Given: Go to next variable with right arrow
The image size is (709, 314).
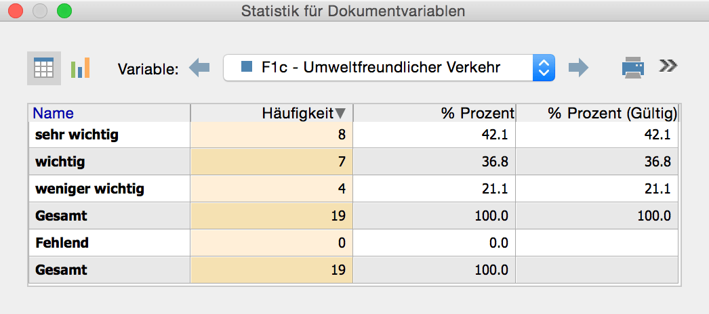Looking at the screenshot, I should pos(578,68).
